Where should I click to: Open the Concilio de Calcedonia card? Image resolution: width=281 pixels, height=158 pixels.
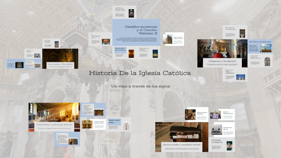[x=222, y=115]
